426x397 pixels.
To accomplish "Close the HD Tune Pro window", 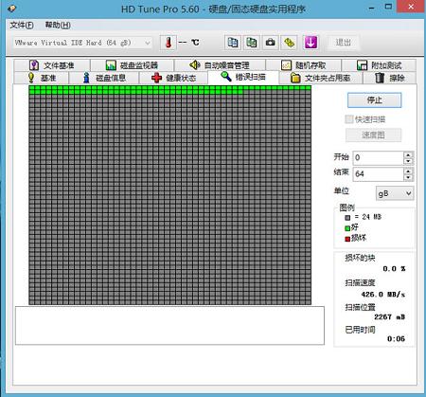I will pyautogui.click(x=411, y=7).
